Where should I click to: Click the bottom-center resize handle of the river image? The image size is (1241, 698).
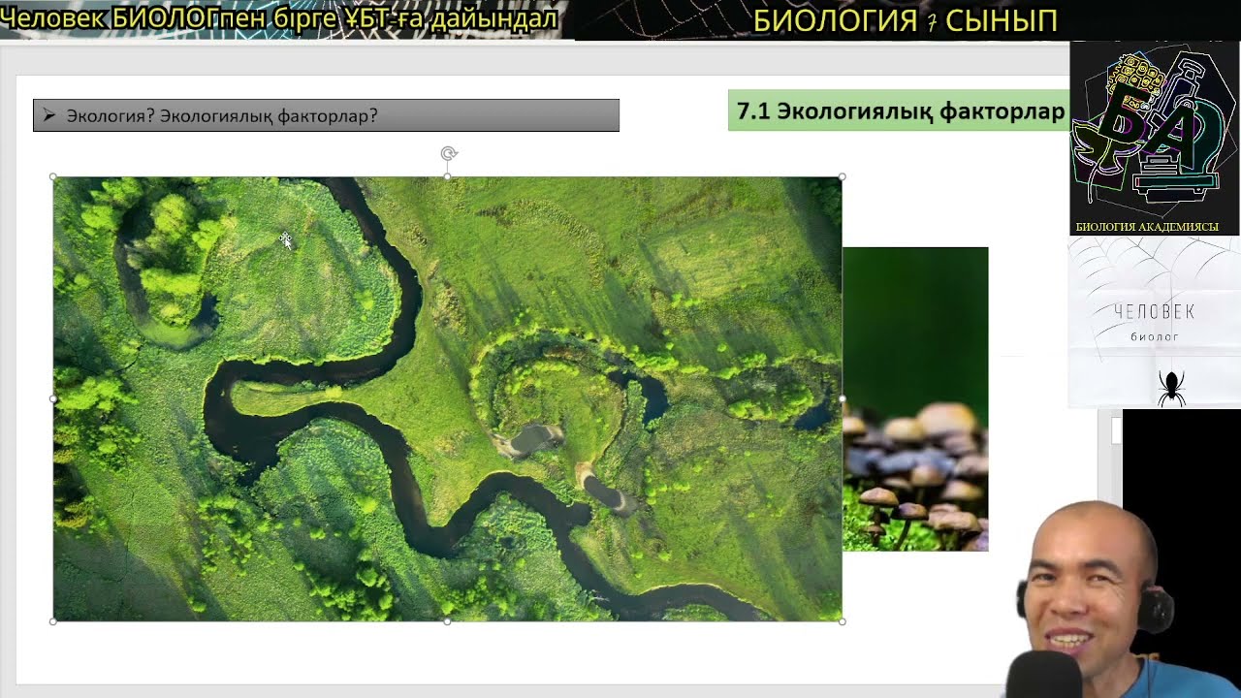click(x=447, y=621)
